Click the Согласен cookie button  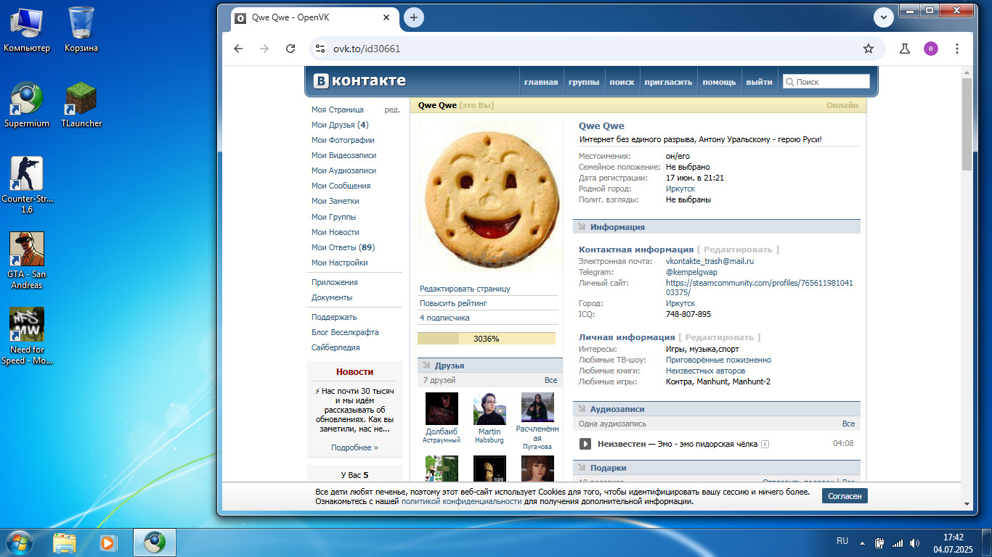[x=844, y=496]
